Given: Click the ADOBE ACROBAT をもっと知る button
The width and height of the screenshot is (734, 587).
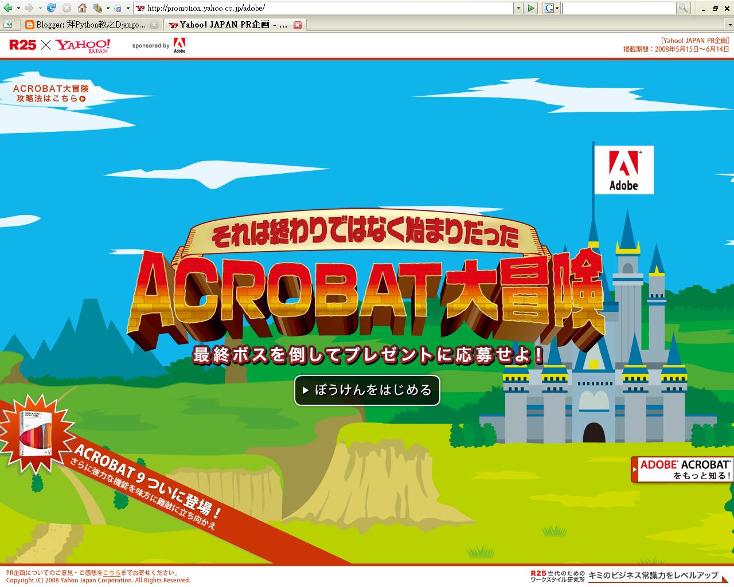Looking at the screenshot, I should [x=682, y=469].
